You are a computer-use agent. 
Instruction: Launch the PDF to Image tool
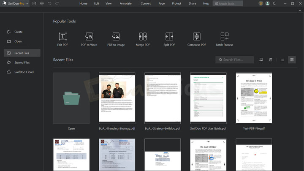pos(116,39)
